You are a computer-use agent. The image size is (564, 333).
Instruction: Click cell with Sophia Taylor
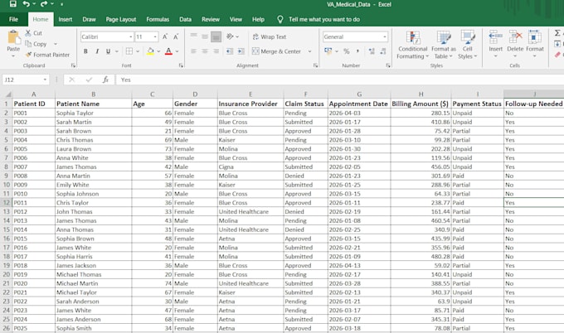click(93, 113)
